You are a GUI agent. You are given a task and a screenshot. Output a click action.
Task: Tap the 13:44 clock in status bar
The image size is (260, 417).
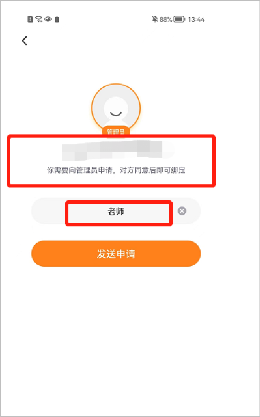(x=196, y=19)
